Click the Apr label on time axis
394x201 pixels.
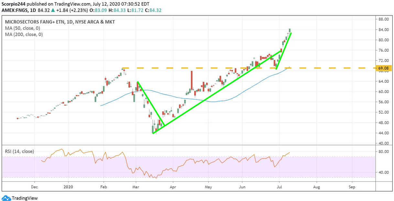pyautogui.click(x=173, y=187)
